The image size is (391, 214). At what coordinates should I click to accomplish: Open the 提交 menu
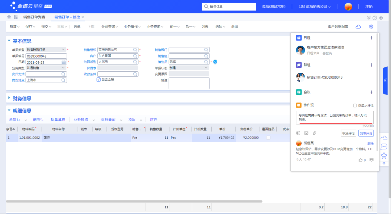pos(46,27)
